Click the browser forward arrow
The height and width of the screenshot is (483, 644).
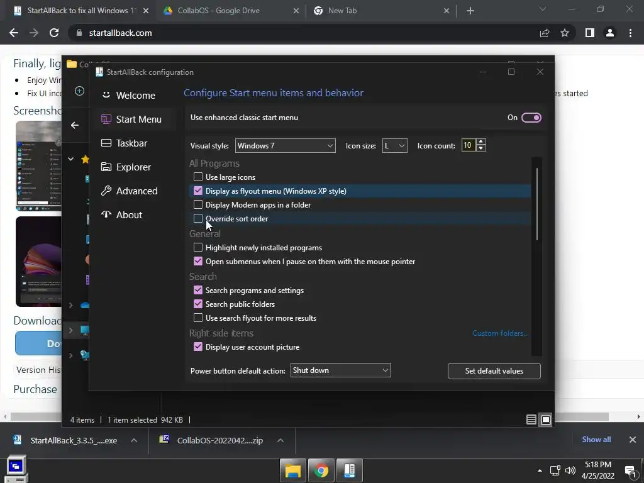(34, 33)
